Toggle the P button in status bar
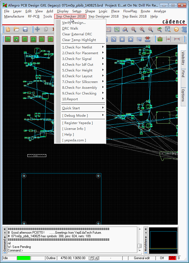The image size is (189, 263). tap(91, 258)
